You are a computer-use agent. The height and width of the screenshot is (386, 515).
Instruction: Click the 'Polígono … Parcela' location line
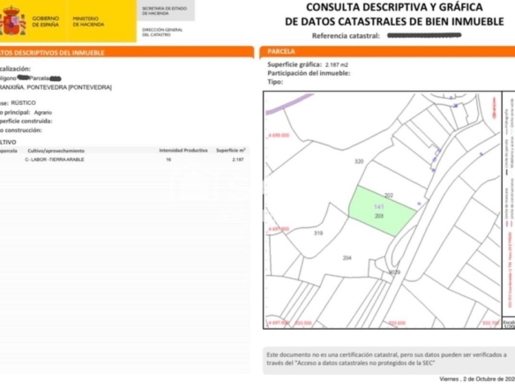[x=30, y=78]
